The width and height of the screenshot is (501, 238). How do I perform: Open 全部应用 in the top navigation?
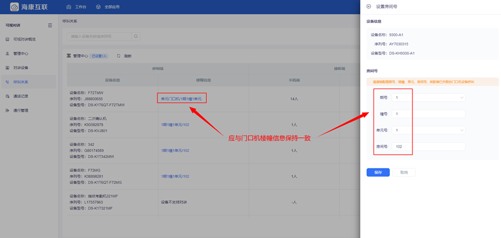click(x=109, y=7)
